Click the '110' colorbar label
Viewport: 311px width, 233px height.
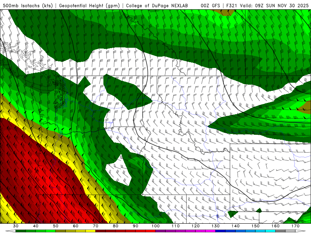[x=176, y=226]
